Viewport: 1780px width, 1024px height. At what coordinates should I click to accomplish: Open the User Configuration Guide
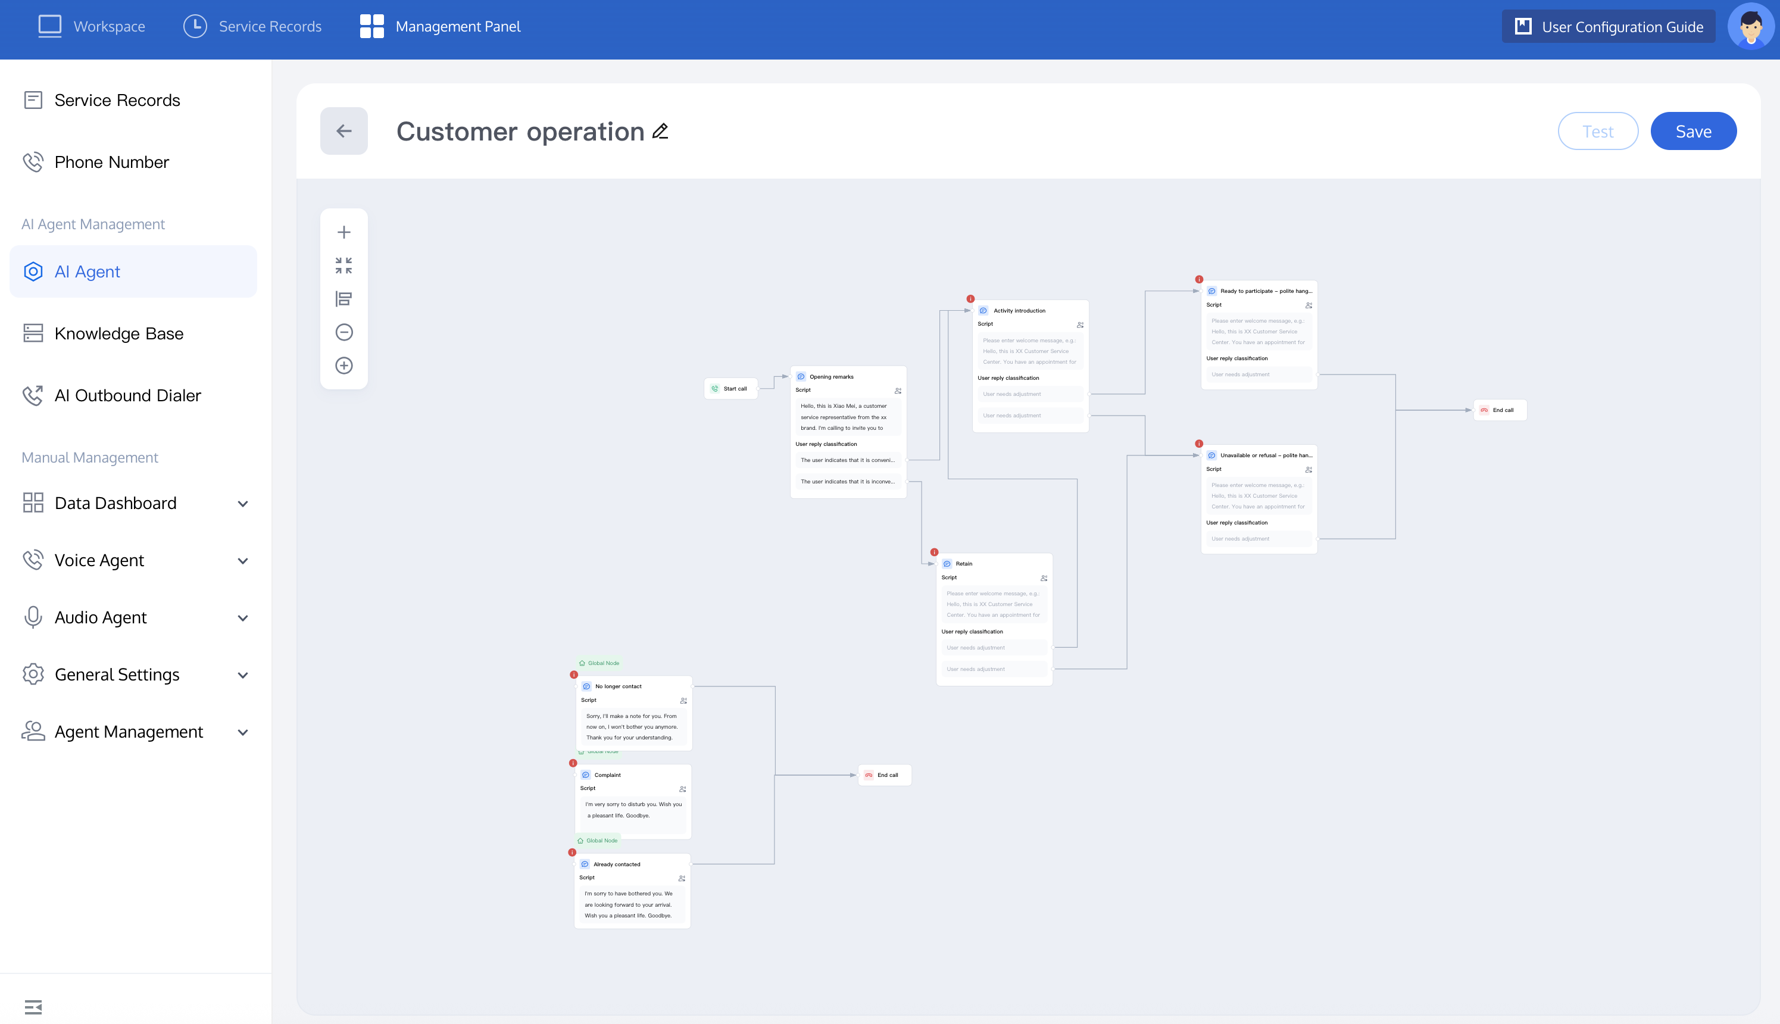coord(1608,27)
